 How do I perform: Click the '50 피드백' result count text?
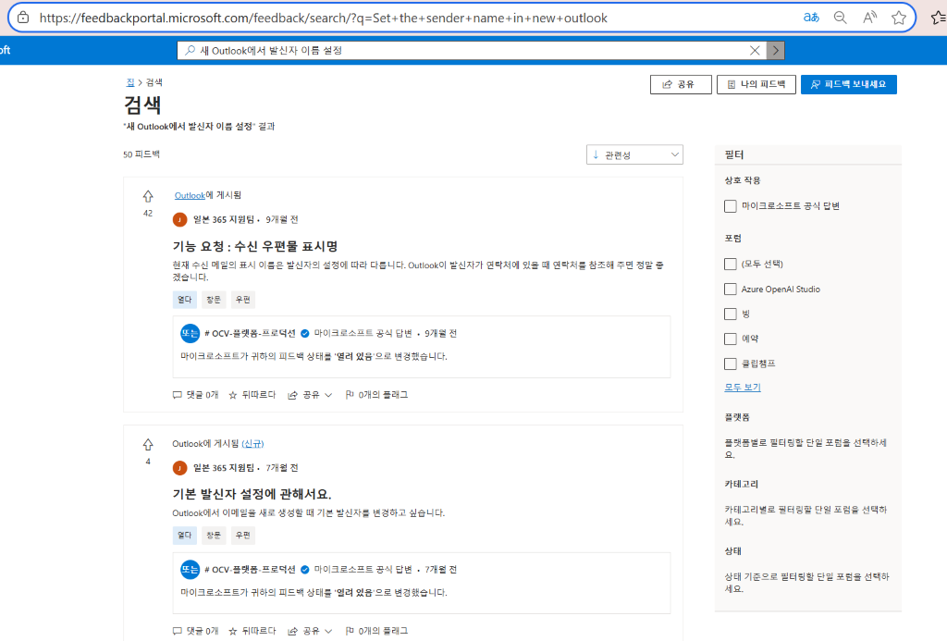pos(141,154)
